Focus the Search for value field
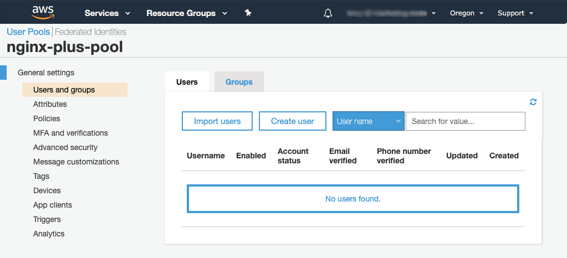This screenshot has width=567, height=258. [x=466, y=121]
